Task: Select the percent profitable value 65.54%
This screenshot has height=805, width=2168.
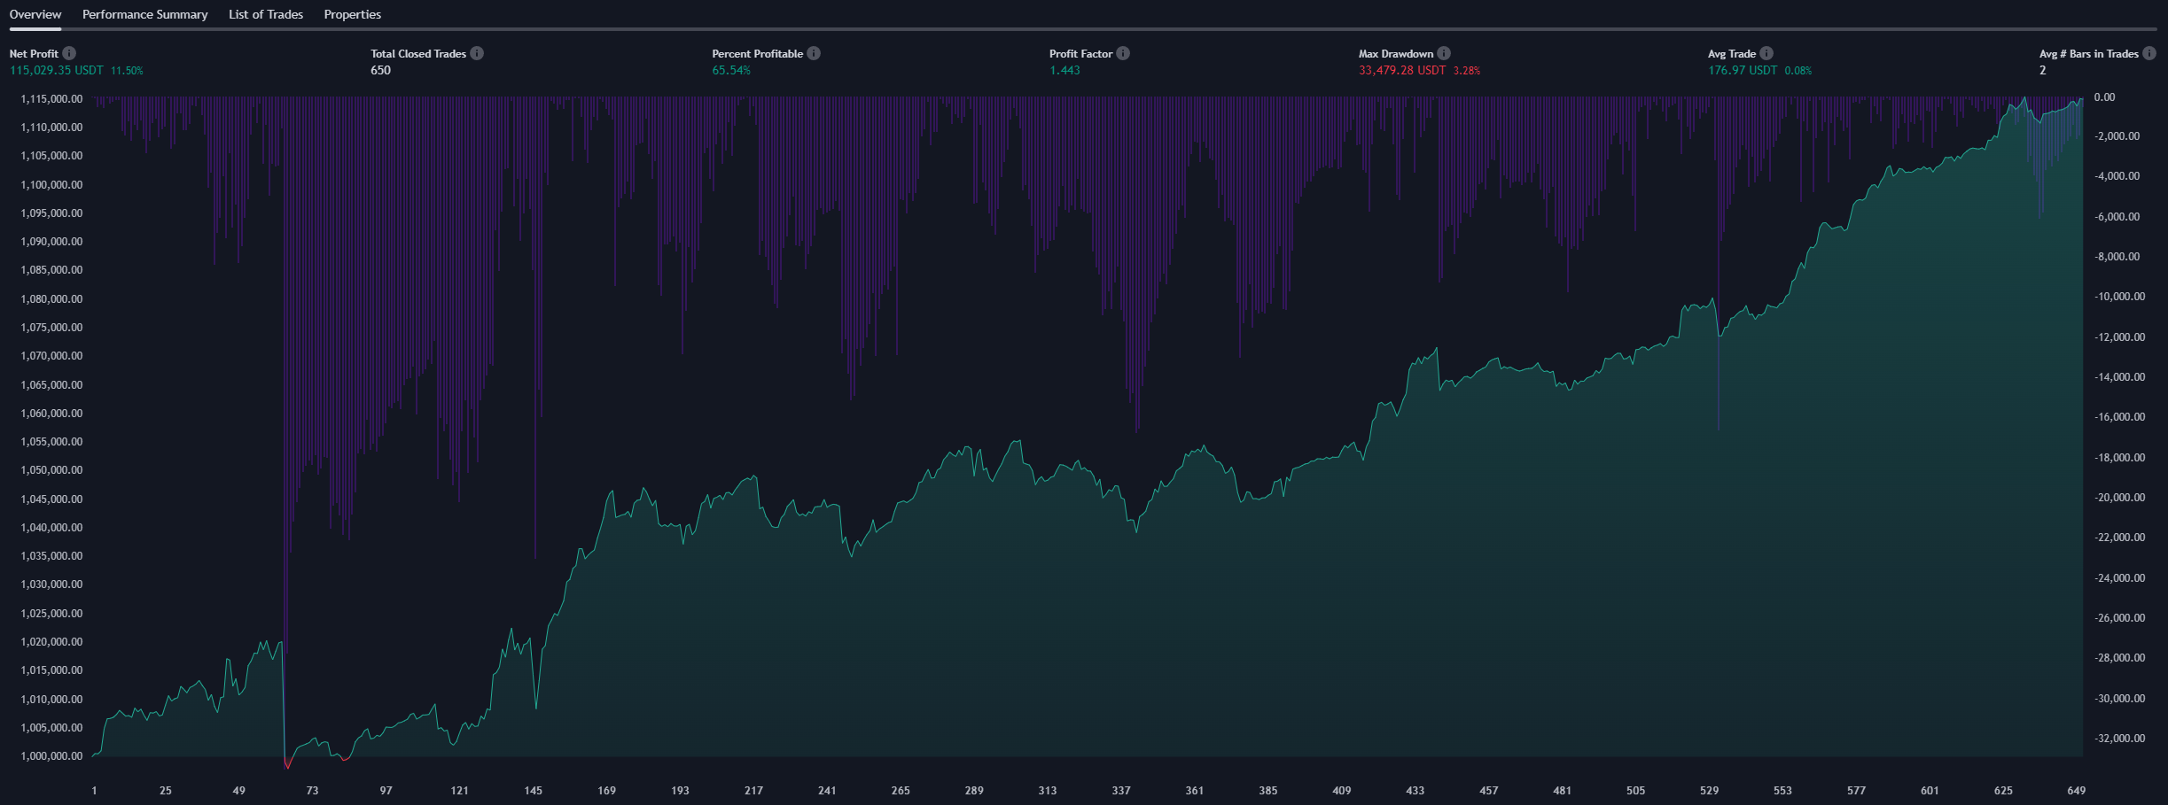Action: coord(731,70)
